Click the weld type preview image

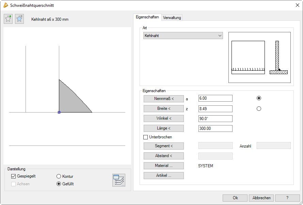[259, 57]
